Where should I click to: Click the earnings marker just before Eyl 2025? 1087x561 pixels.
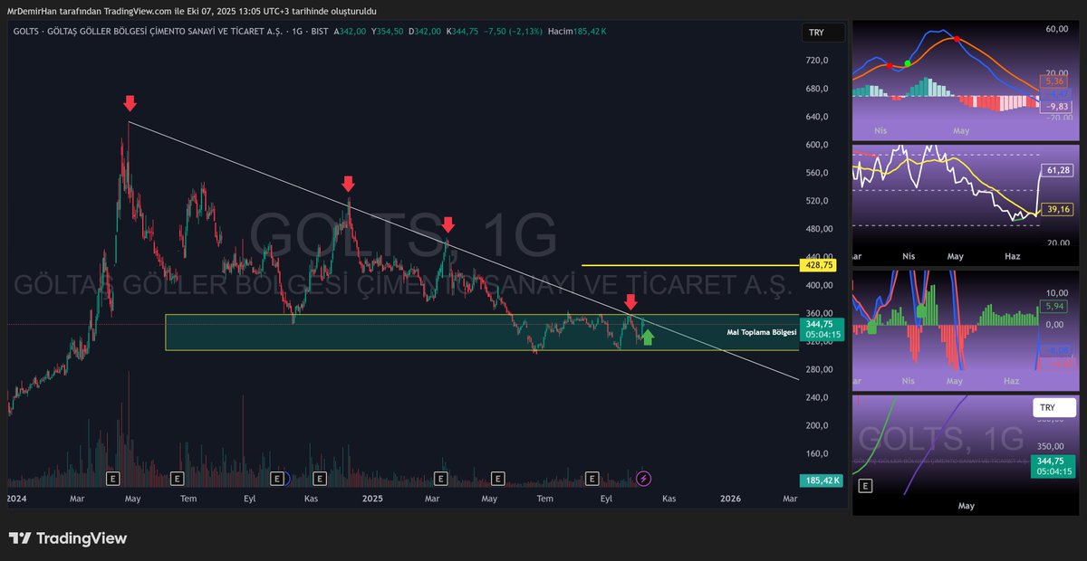point(592,478)
